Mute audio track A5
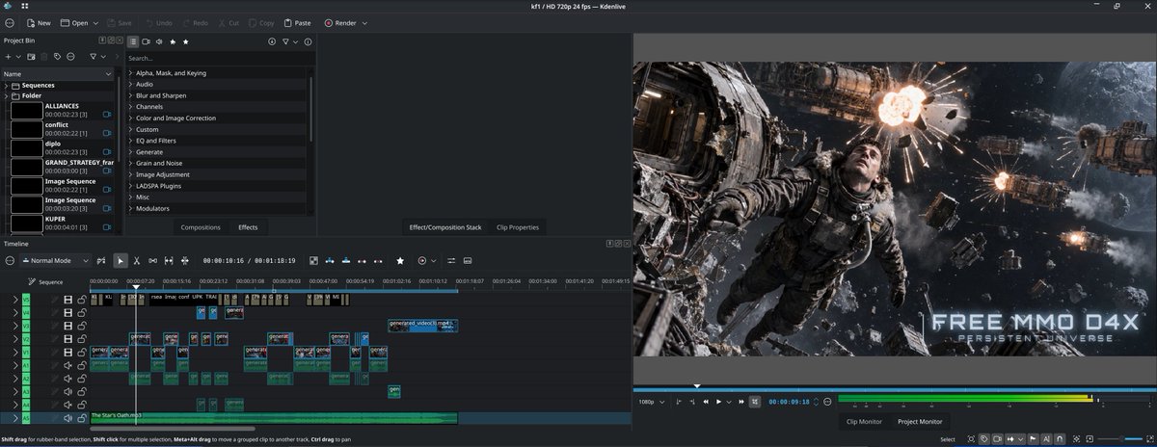The image size is (1157, 447). (x=67, y=418)
